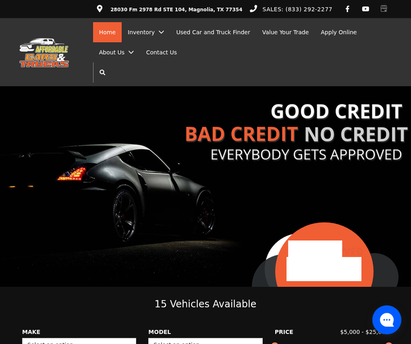
Task: Open the blue live chat bubble
Action: 386,320
